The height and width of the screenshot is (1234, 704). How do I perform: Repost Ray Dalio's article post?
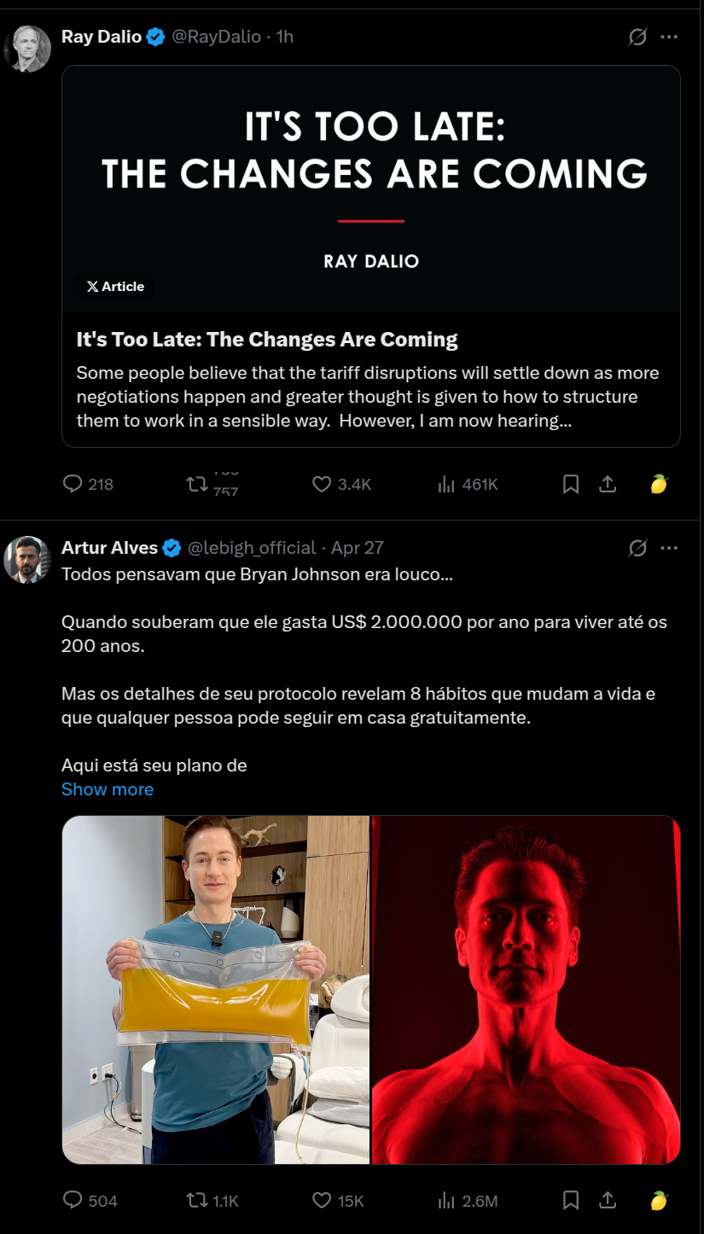(197, 484)
